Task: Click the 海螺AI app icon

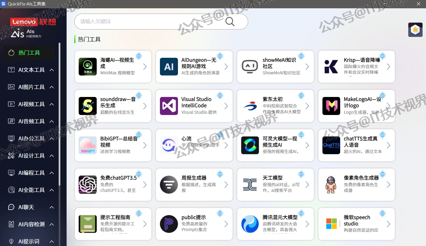Action: click(88, 67)
